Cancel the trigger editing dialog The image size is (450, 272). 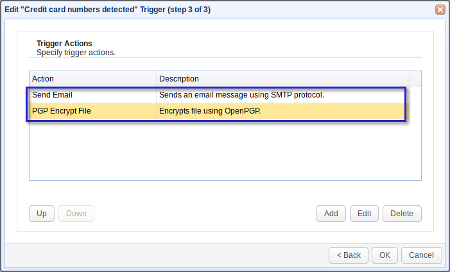[x=422, y=255]
